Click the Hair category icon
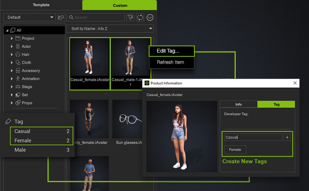Image resolution: width=309 pixels, height=191 pixels. [18, 54]
